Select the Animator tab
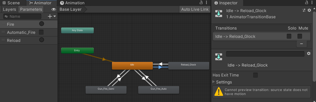 click(40, 3)
